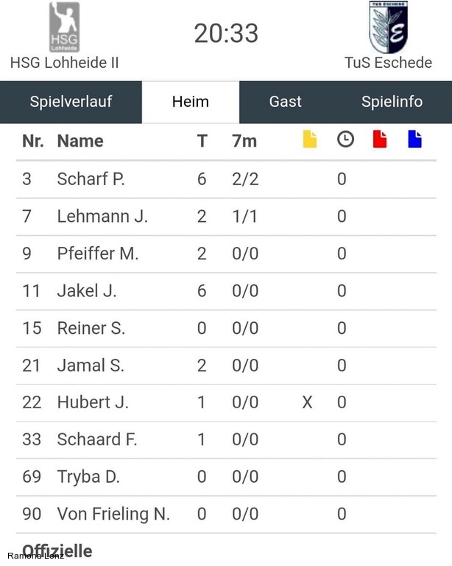The width and height of the screenshot is (452, 566).
Task: Click the TuS Eschede crest logo
Action: tap(388, 27)
